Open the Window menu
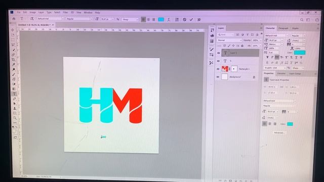 88,12
